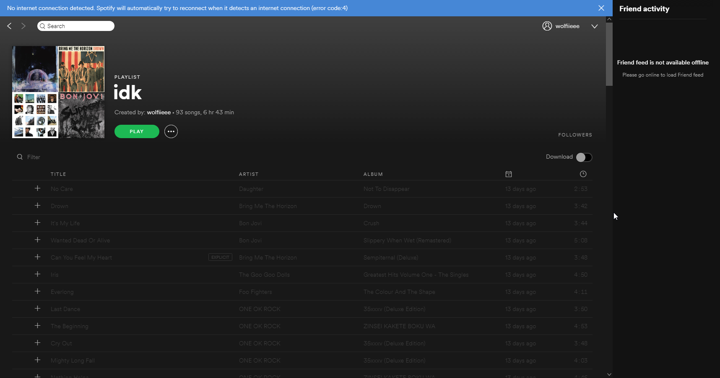Open creator wolfiieee link under playlist title
Viewport: 720px width, 378px height.
(x=159, y=112)
